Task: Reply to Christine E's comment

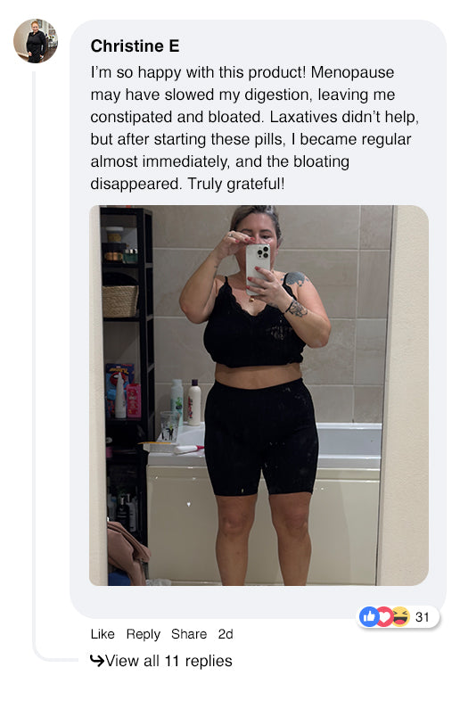Action: coord(143,634)
